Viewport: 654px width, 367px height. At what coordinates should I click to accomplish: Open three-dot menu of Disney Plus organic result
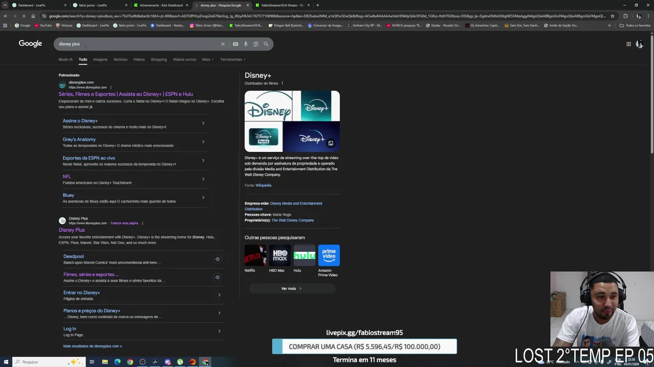pos(143,223)
